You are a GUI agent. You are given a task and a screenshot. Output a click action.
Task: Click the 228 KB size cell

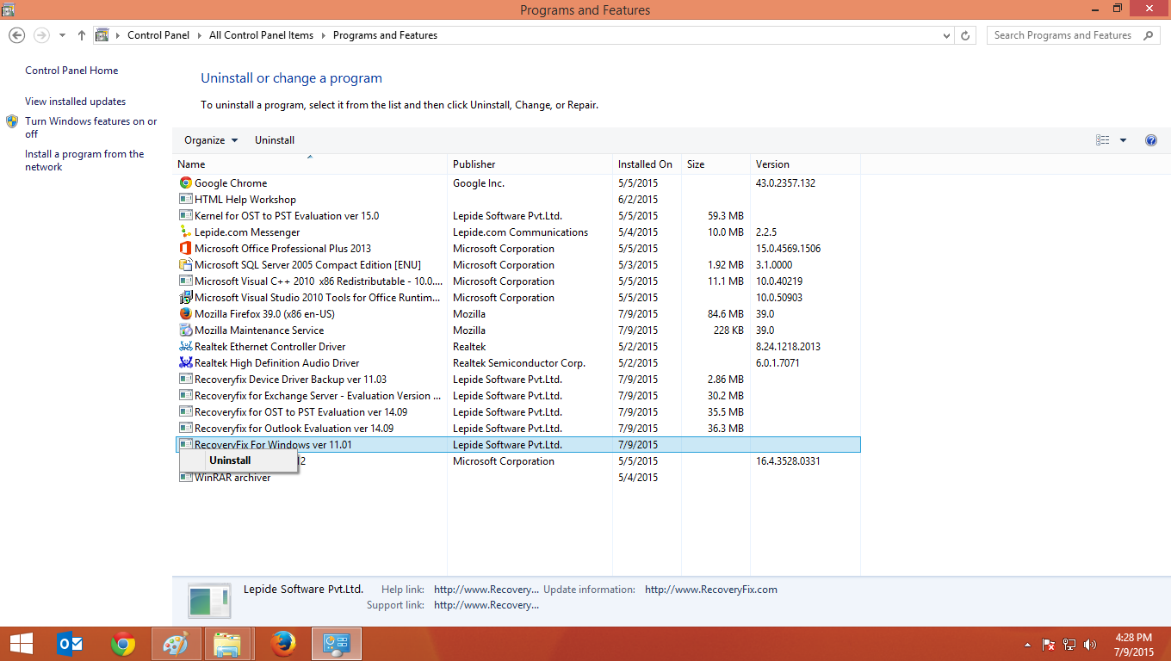pyautogui.click(x=728, y=330)
